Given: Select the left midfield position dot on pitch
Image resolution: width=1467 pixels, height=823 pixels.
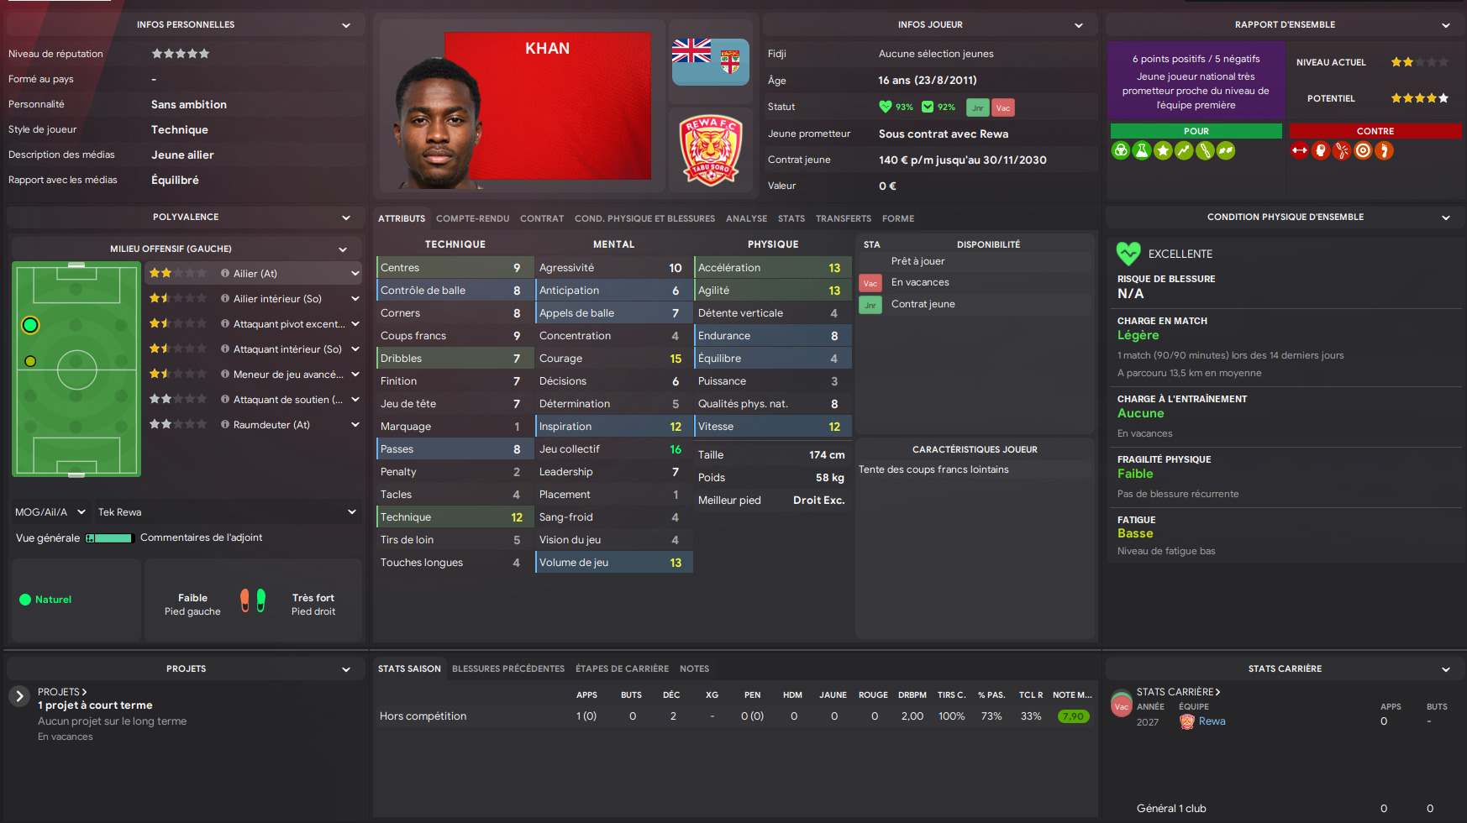Looking at the screenshot, I should tap(30, 361).
